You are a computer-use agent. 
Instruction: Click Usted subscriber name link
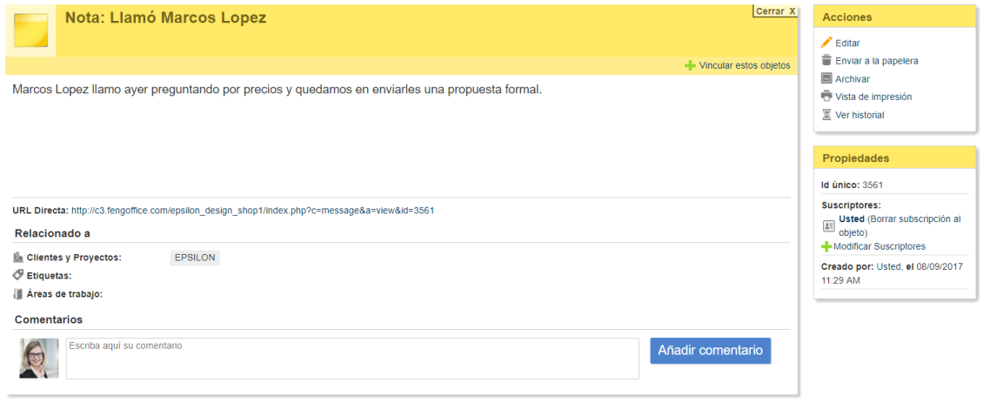pyautogui.click(x=852, y=219)
